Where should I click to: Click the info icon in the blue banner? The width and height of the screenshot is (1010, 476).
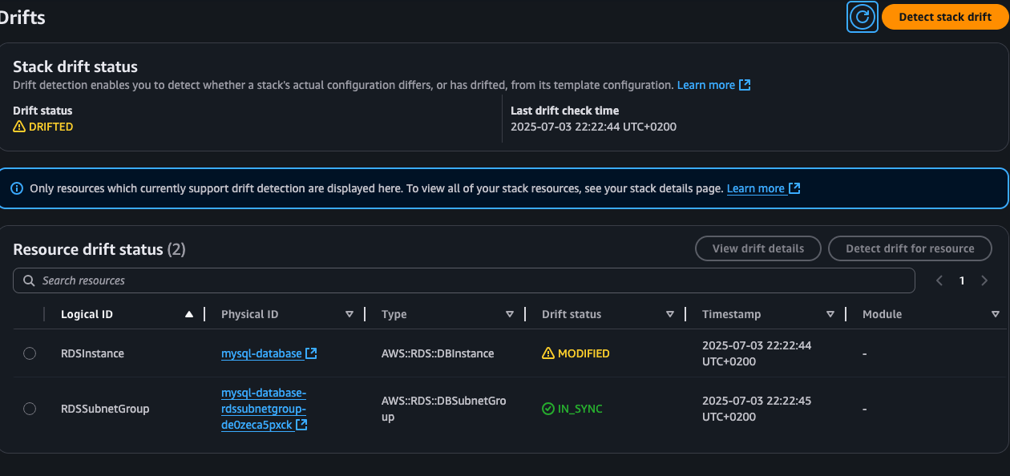point(17,188)
